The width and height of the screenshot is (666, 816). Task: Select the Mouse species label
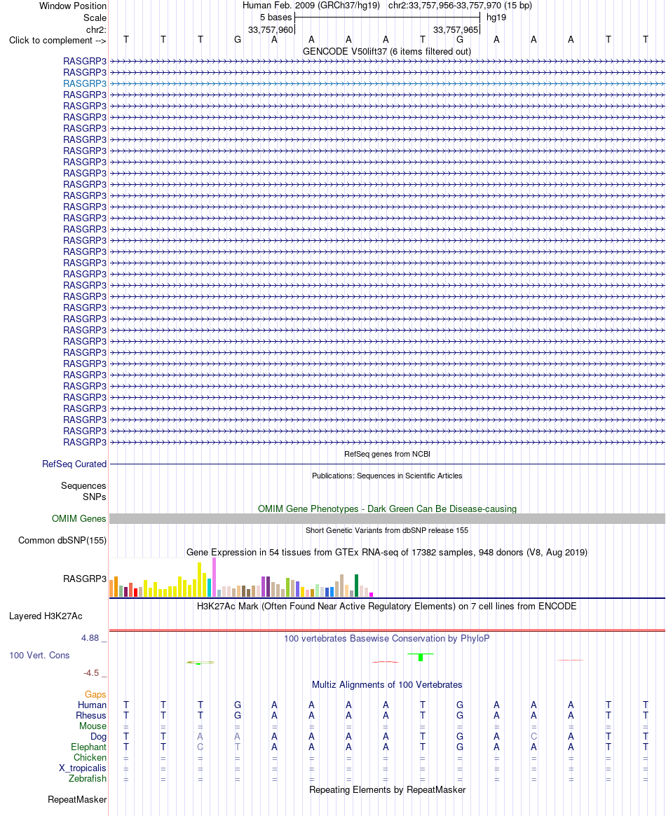click(93, 726)
